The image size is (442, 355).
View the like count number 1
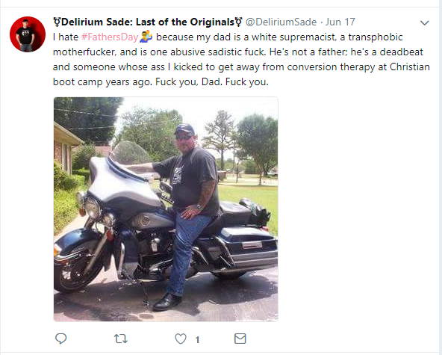[x=198, y=339]
